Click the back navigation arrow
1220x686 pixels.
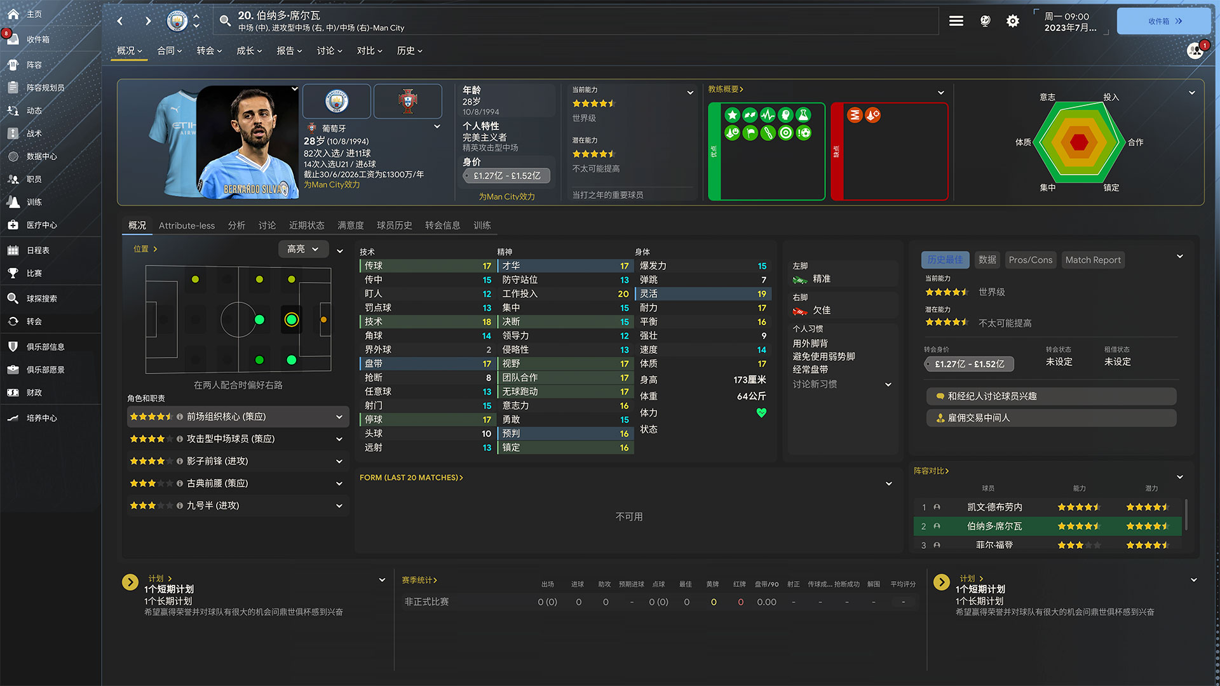tap(120, 21)
